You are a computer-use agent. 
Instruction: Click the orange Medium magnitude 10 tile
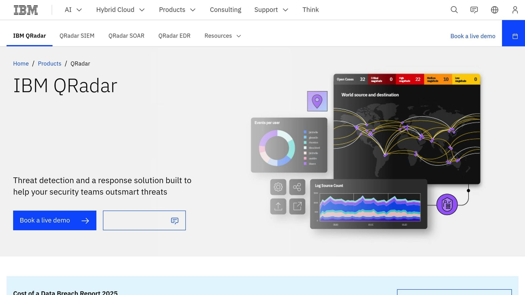pyautogui.click(x=438, y=79)
